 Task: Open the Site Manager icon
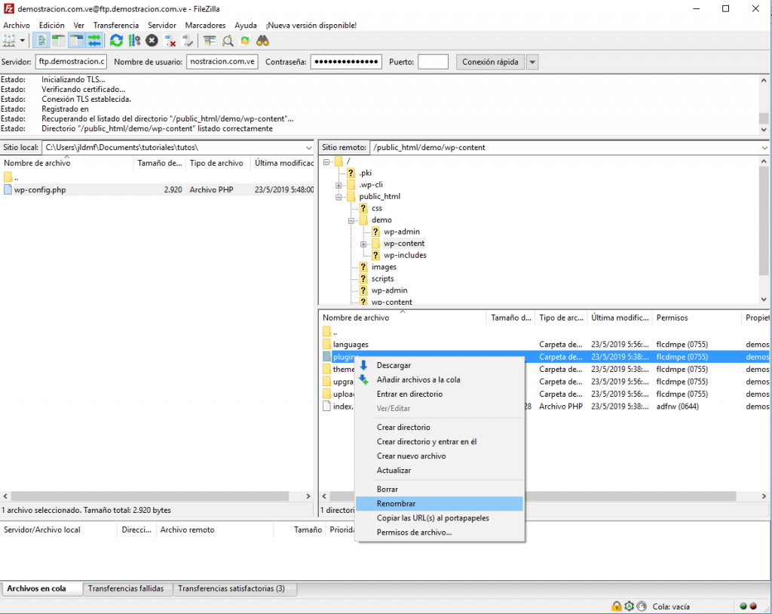pyautogui.click(x=10, y=41)
